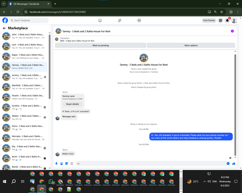This screenshot has width=242, height=193.
Task: Click the volume speaker tray icon
Action: pos(209,181)
